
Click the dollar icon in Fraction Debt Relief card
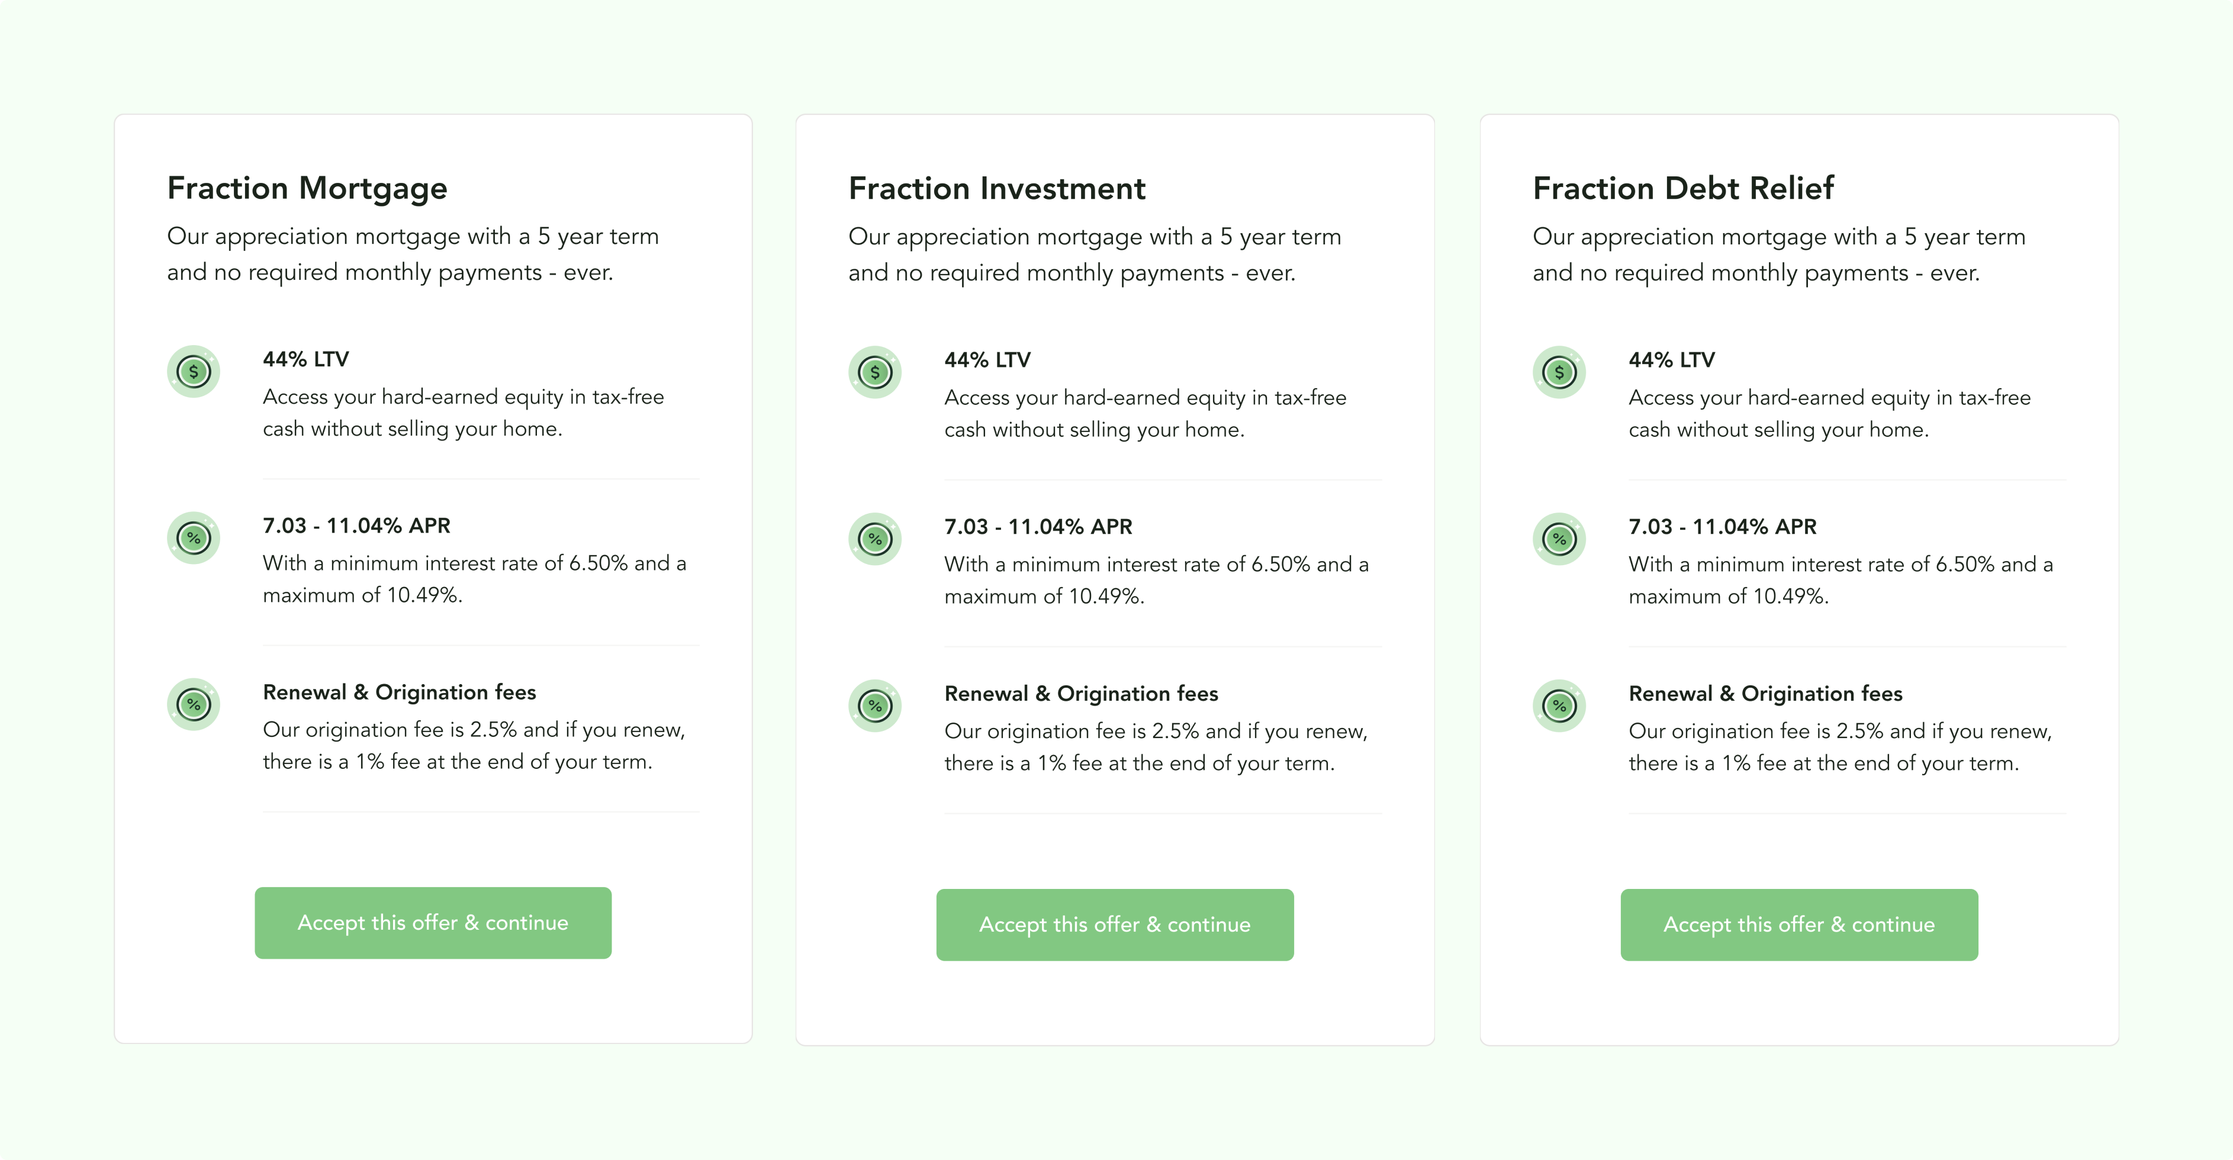coord(1559,372)
